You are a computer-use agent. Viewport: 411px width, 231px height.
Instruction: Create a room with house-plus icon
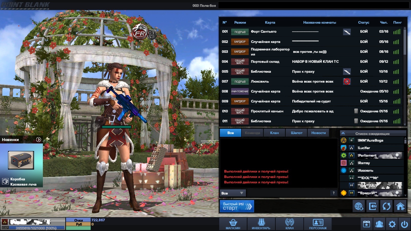[400, 206]
